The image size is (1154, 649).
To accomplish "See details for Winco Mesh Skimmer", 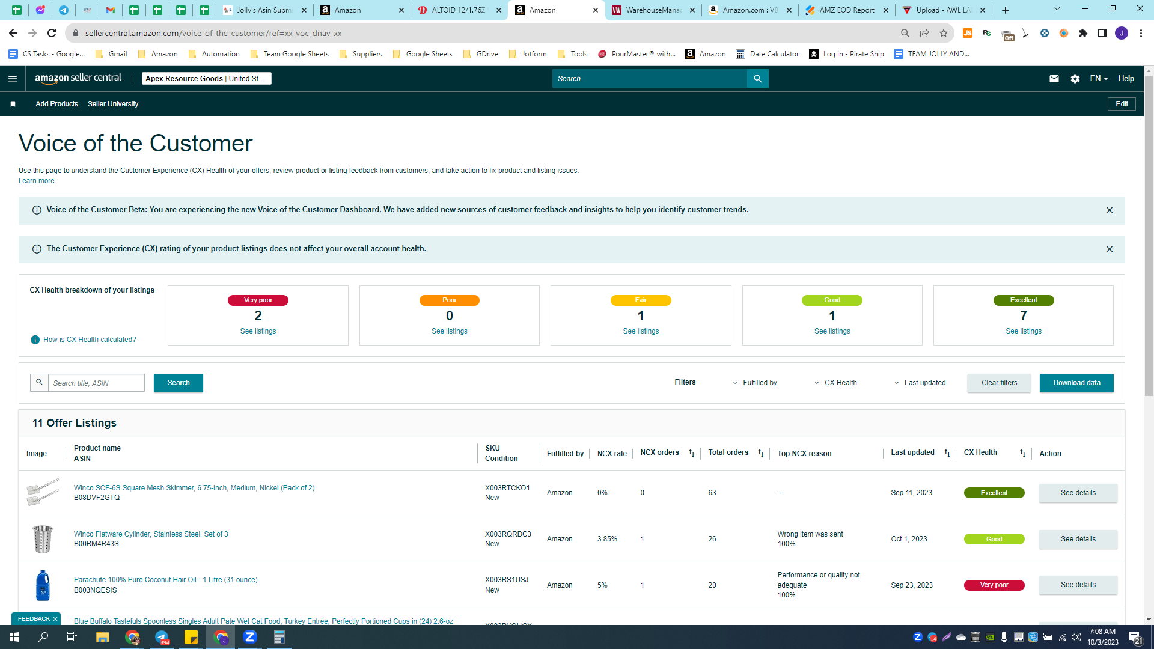I will pos(1078,493).
